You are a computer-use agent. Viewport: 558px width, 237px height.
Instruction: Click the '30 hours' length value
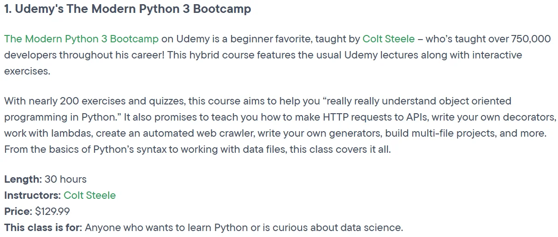tap(65, 179)
